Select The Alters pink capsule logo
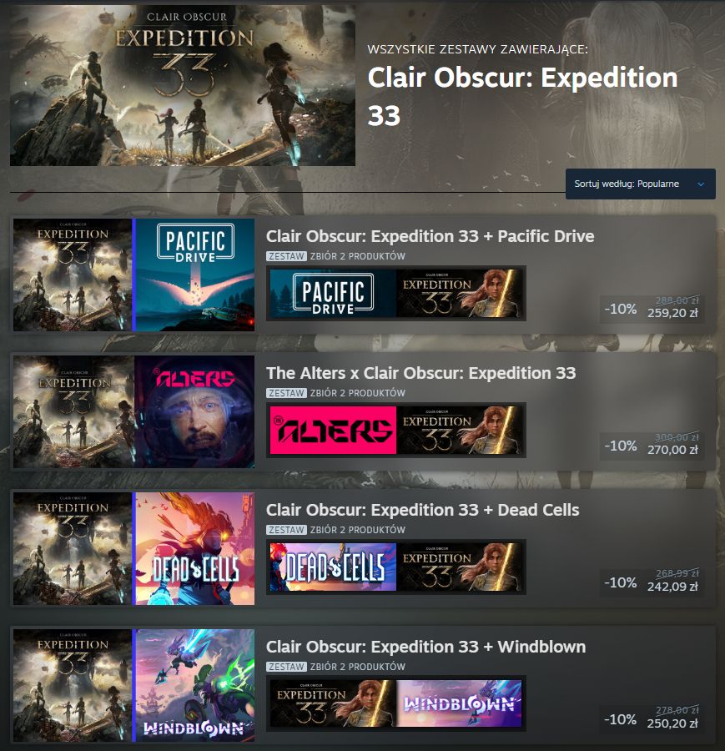Screen dimensions: 725x751 coord(333,430)
